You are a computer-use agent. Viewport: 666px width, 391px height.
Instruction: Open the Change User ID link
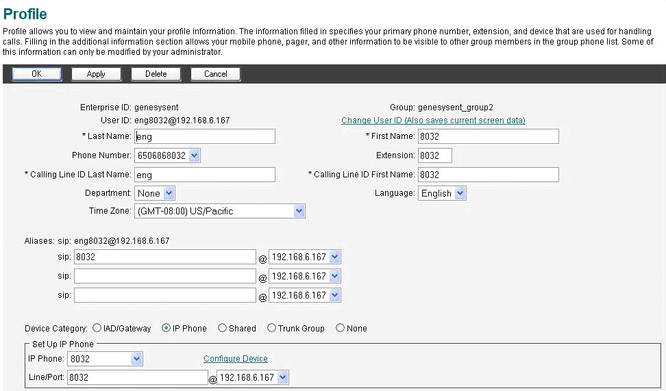433,121
